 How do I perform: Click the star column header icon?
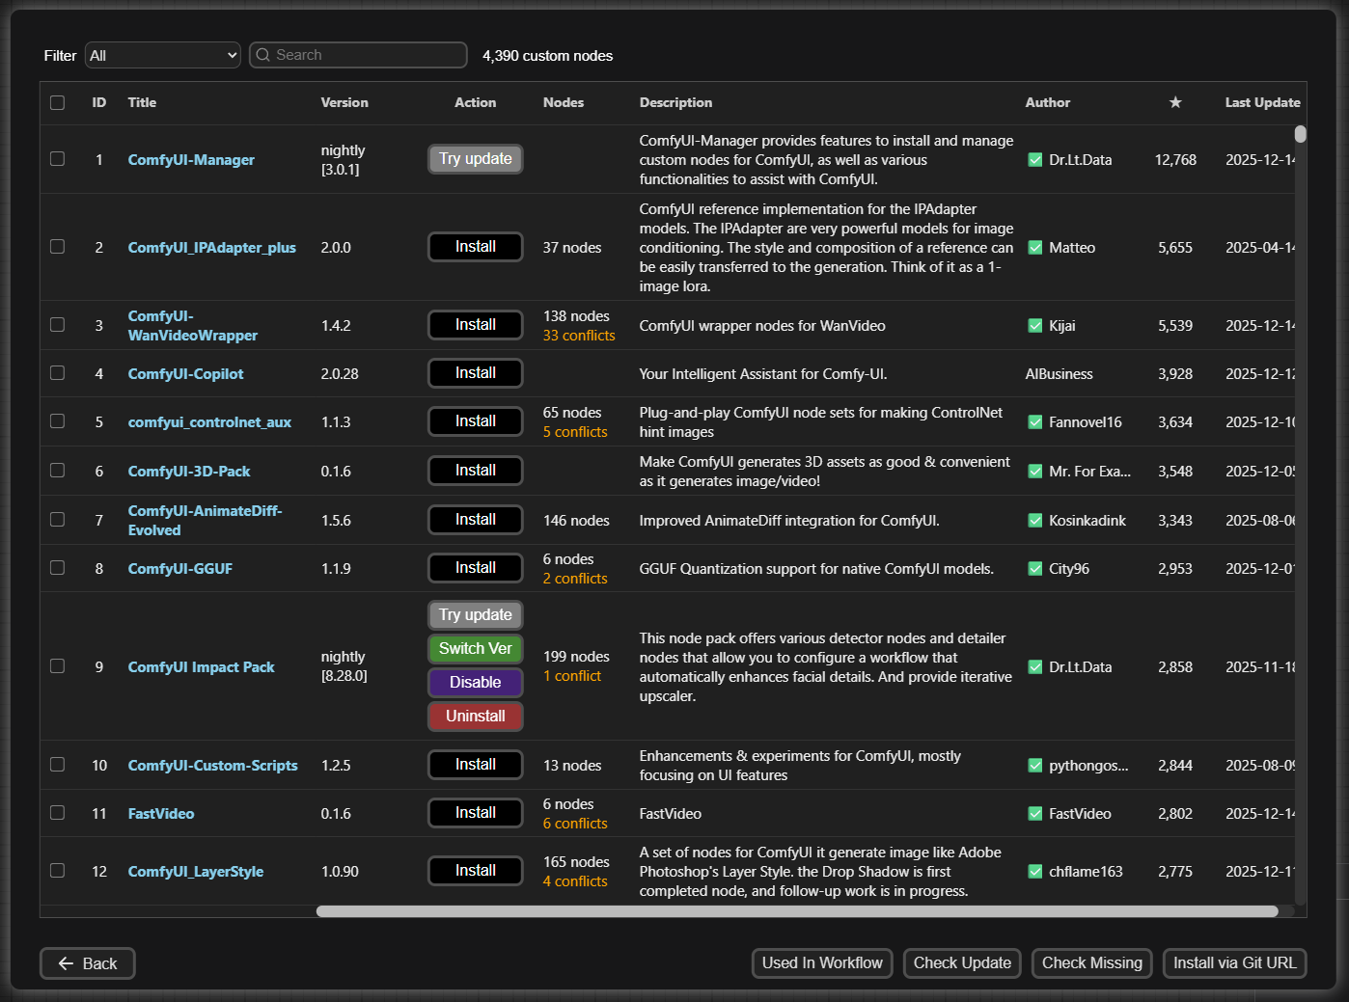click(1175, 102)
